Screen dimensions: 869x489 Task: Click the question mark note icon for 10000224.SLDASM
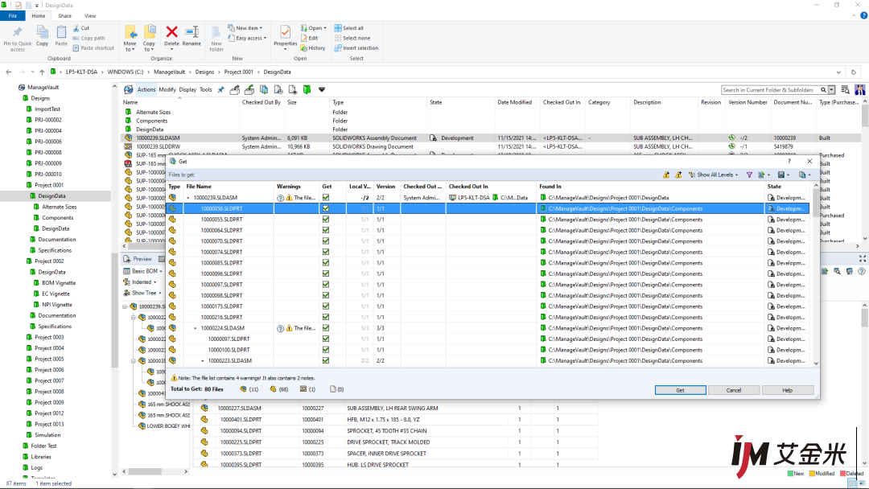281,329
